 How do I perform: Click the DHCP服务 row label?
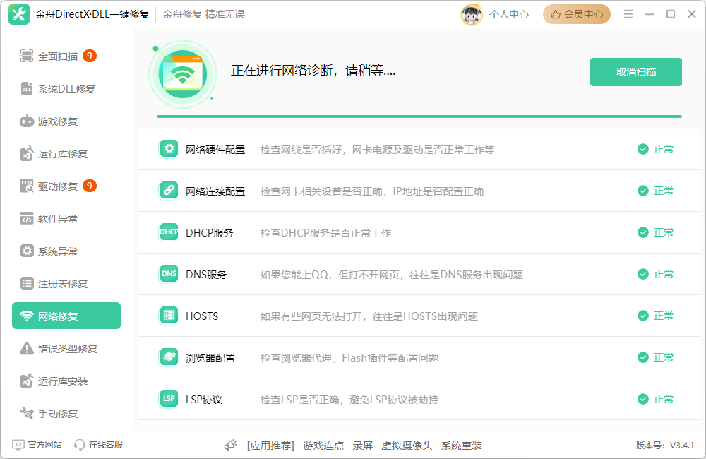coord(210,233)
